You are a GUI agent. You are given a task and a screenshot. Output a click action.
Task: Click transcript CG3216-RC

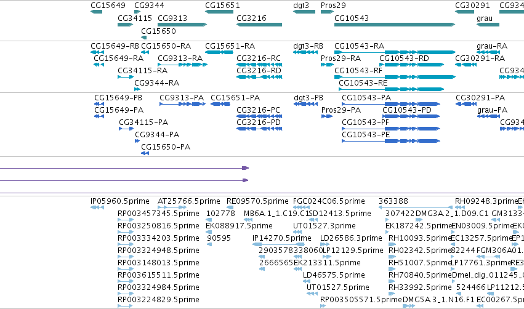pyautogui.click(x=259, y=58)
